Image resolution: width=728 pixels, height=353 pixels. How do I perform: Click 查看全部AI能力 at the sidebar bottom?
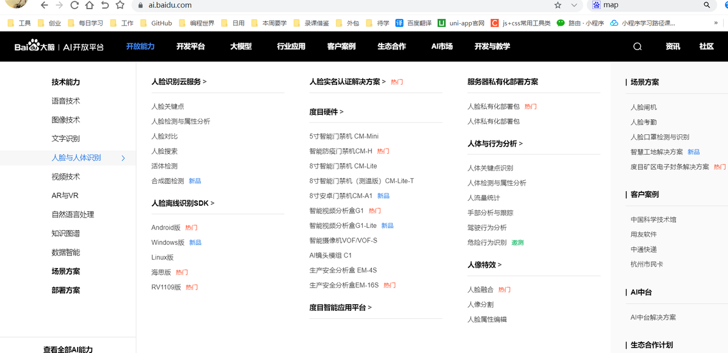[x=68, y=349]
